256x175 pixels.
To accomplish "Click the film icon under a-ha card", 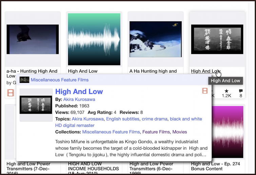I will [x=11, y=93].
